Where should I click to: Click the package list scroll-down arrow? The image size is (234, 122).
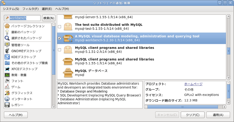pos(228,78)
